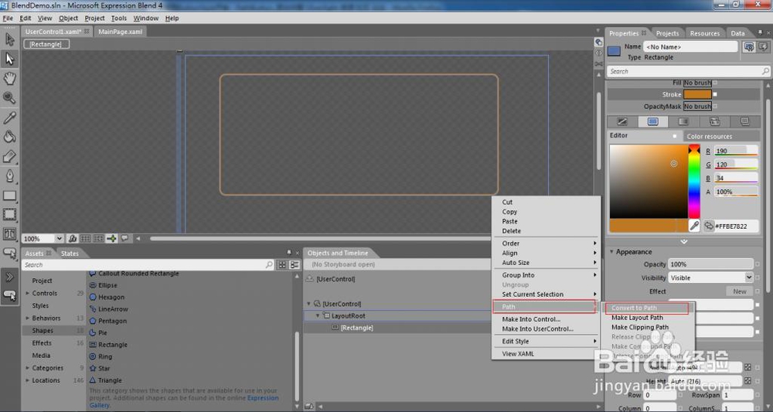Toggle show snap grid on the artboard

click(x=85, y=239)
